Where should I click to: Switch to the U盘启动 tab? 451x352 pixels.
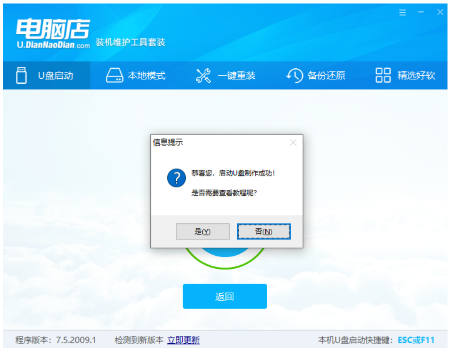pyautogui.click(x=46, y=75)
